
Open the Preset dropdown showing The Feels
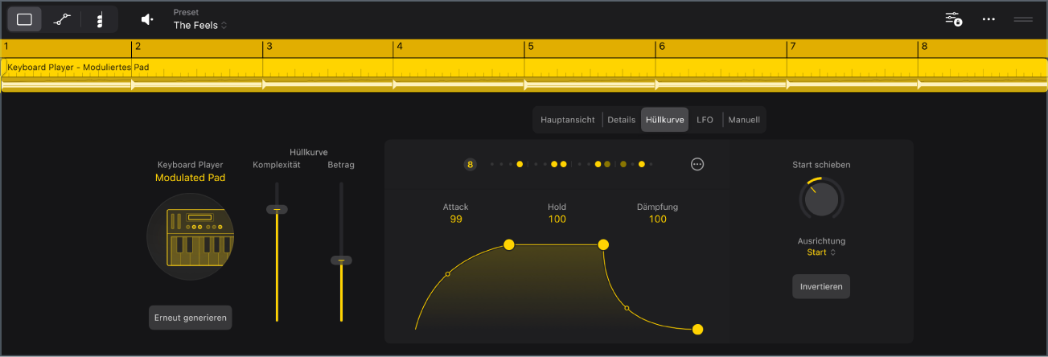(x=200, y=25)
